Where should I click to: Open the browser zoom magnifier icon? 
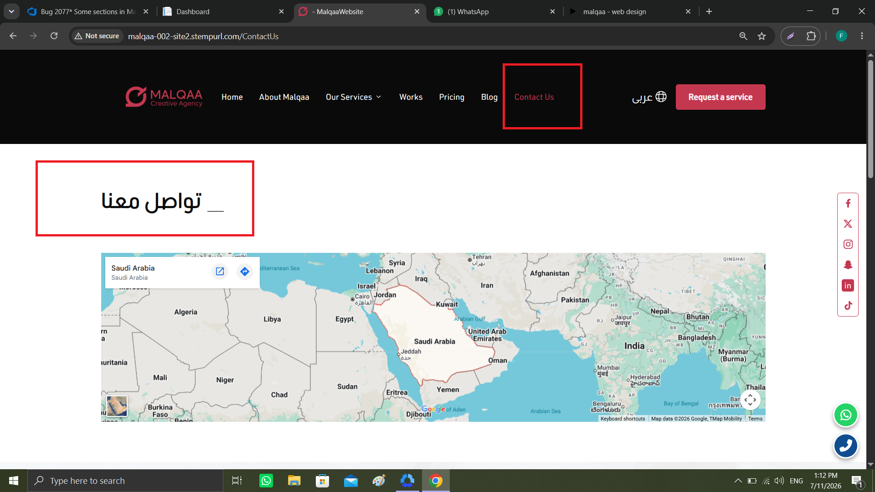[743, 36]
